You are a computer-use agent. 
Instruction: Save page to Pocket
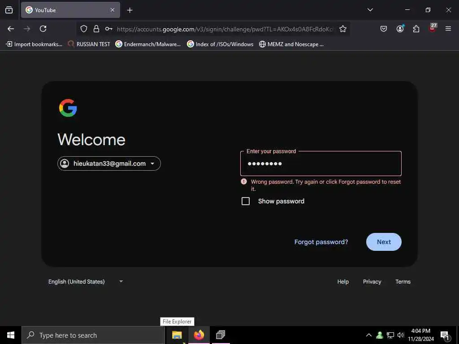point(384,29)
